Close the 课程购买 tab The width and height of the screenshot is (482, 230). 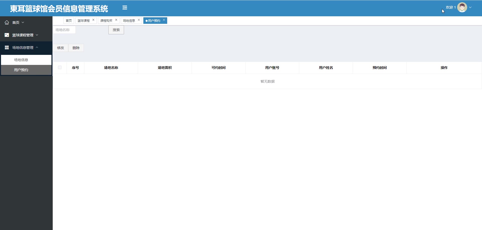(116, 20)
